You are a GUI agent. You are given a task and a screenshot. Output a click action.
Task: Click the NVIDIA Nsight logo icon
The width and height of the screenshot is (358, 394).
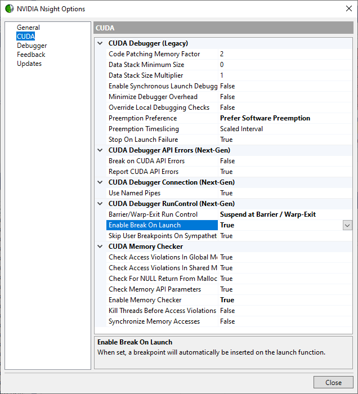10,9
